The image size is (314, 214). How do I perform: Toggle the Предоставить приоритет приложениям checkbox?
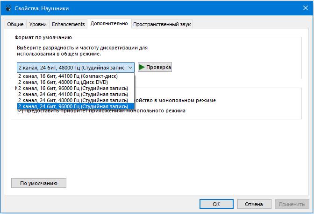tap(20, 111)
